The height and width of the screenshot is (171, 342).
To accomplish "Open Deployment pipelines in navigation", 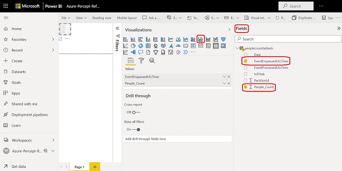I will coord(30,115).
